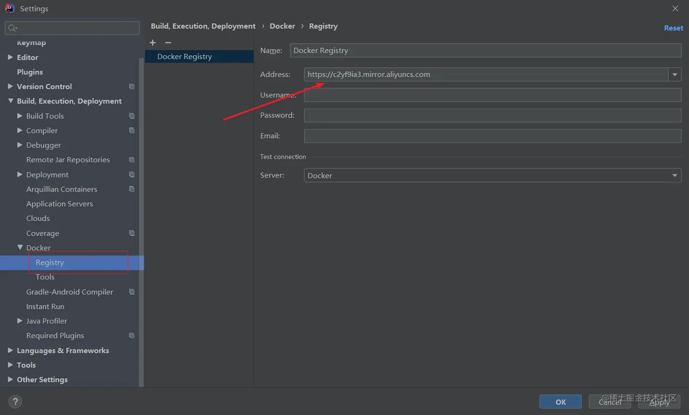Click Docker in the breadcrumb path

pyautogui.click(x=282, y=26)
